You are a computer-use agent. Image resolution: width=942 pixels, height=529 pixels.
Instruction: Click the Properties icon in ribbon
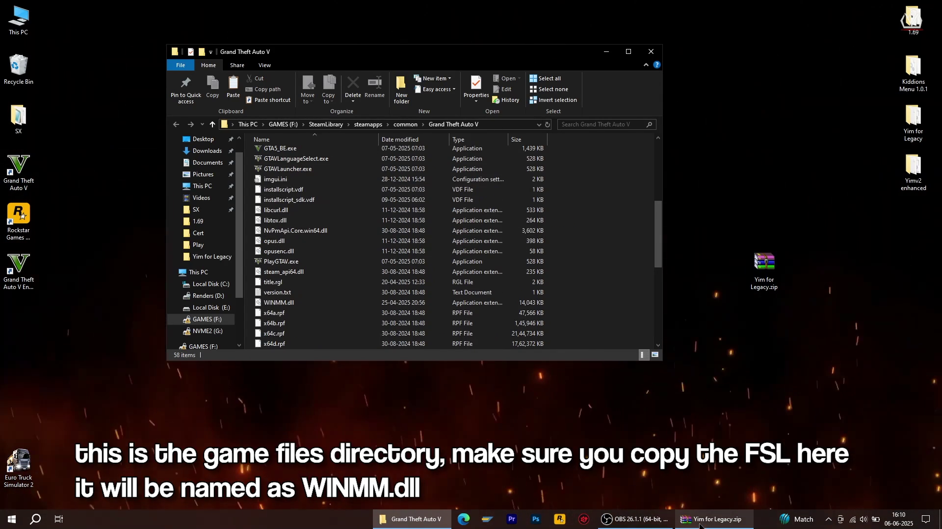pyautogui.click(x=476, y=83)
